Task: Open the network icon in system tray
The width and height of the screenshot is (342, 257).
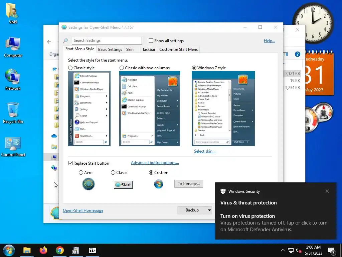Action: (291, 250)
